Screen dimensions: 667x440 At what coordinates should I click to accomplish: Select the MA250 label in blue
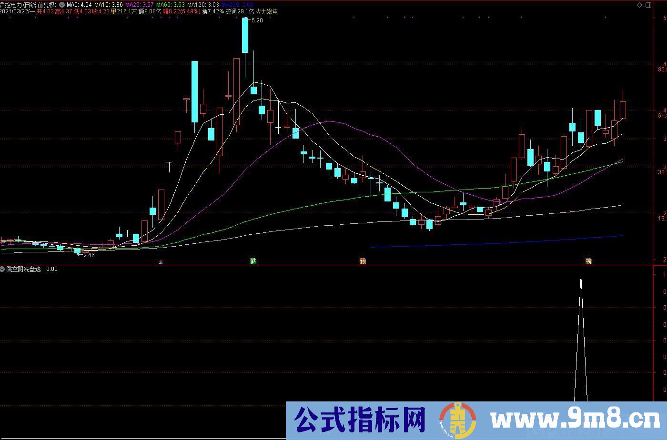(x=238, y=5)
